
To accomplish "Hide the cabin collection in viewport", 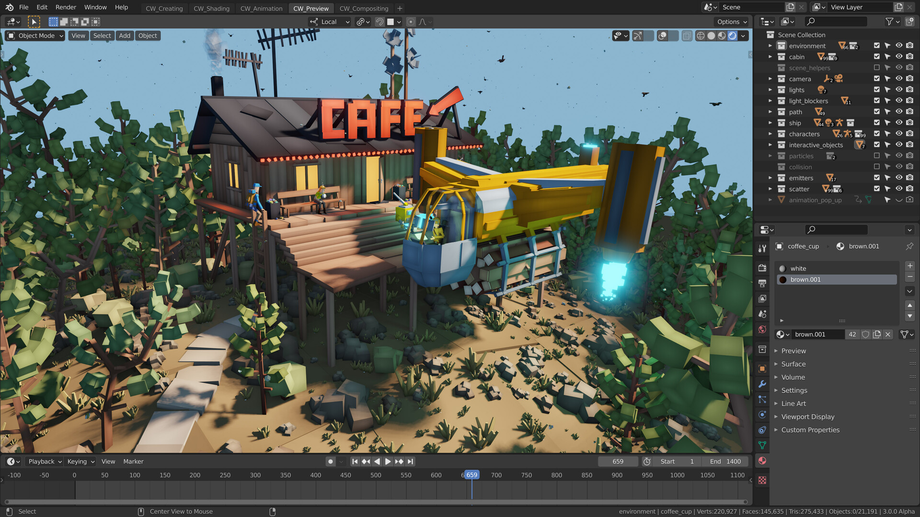I will 899,56.
